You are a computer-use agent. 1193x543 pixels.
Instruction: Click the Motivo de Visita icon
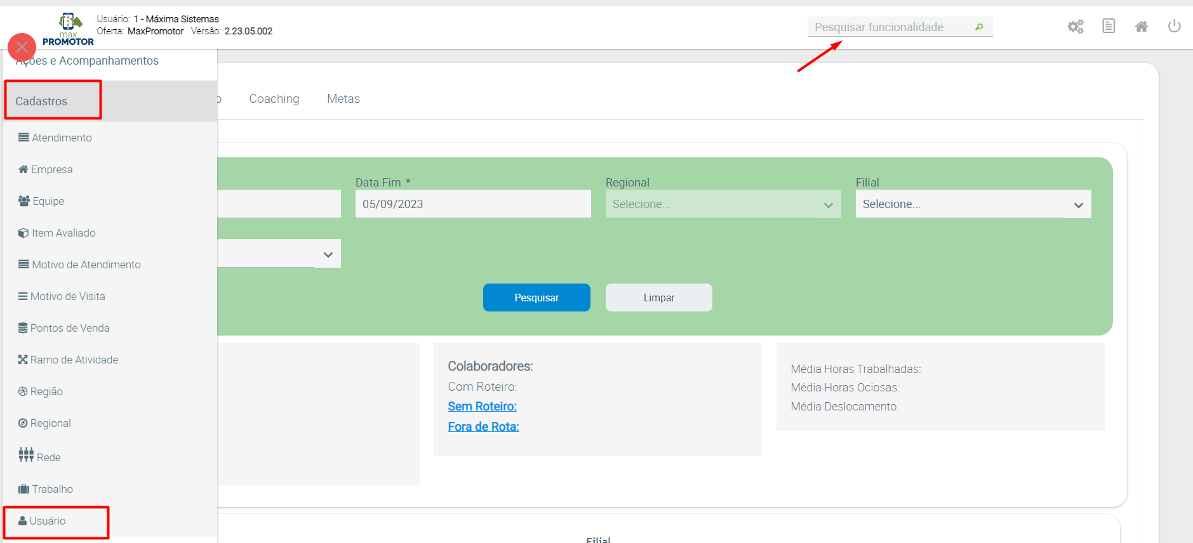[x=23, y=296]
